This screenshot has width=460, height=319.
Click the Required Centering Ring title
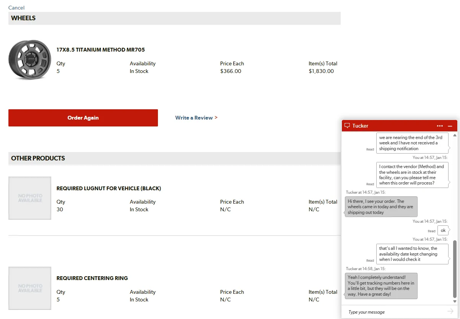pos(92,278)
